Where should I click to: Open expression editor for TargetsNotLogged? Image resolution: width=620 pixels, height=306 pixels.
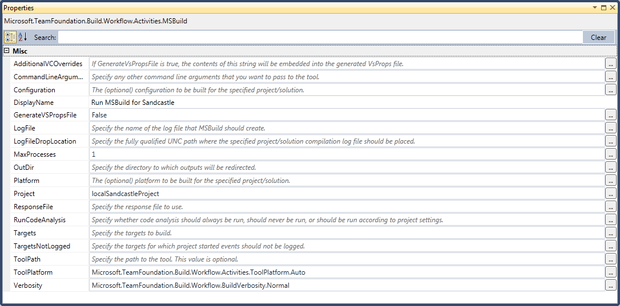coord(610,246)
